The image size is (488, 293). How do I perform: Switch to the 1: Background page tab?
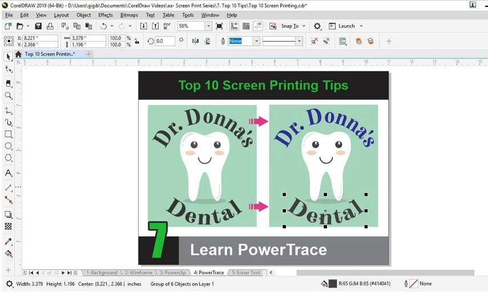(x=102, y=272)
